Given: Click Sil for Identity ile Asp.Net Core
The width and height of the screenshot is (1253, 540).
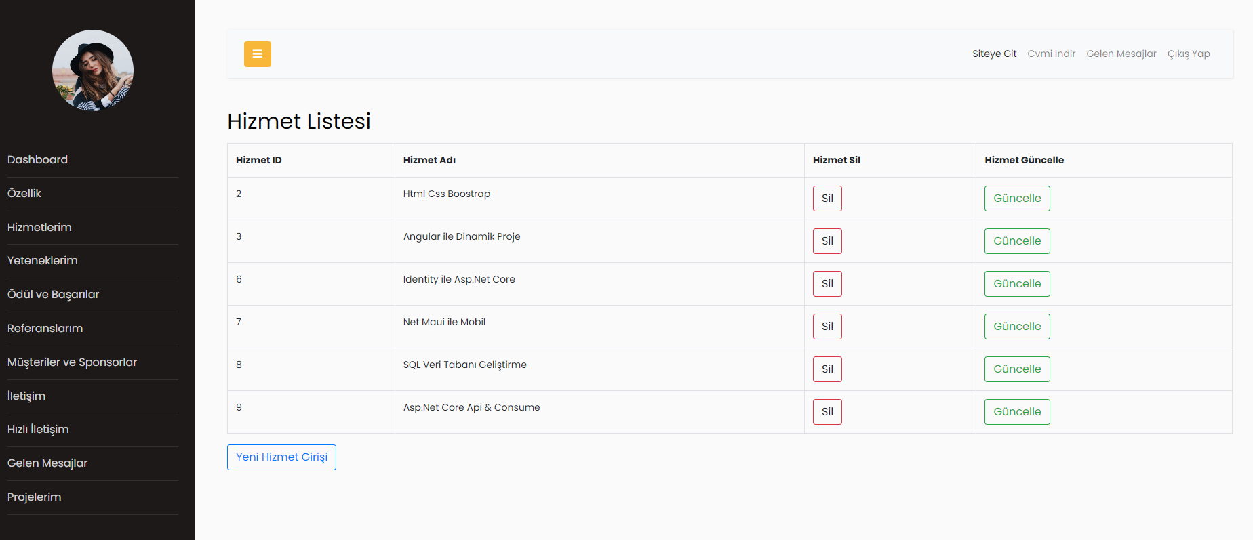Looking at the screenshot, I should pyautogui.click(x=827, y=284).
